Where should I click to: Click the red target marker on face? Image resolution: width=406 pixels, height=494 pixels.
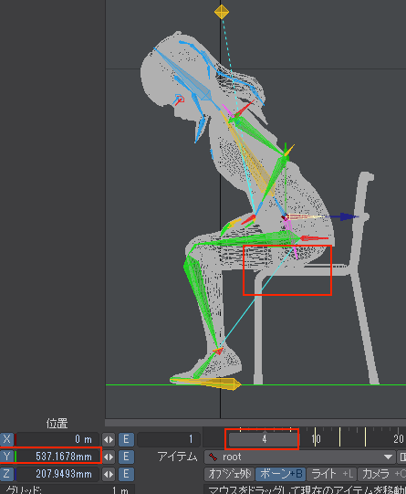[x=179, y=100]
